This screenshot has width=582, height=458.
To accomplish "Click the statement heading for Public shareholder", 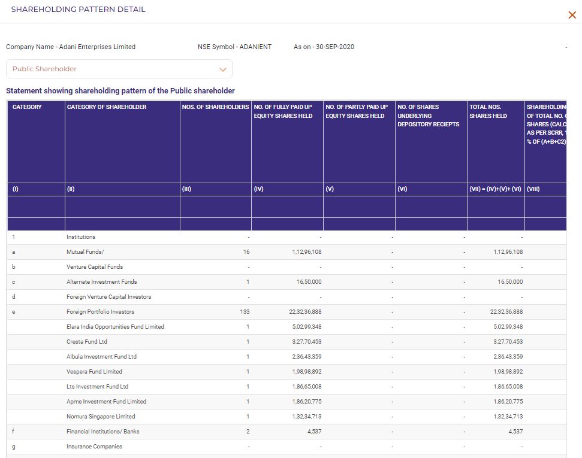I will (x=120, y=91).
